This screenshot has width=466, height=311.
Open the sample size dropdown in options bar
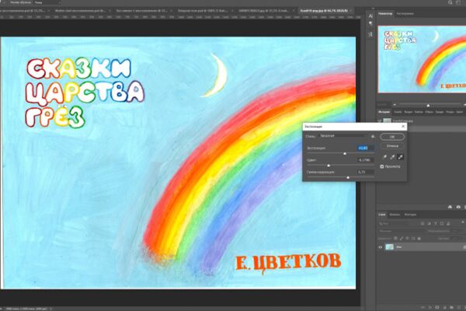(47, 2)
